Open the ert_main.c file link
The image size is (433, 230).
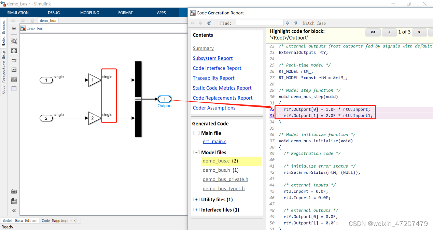(214, 141)
